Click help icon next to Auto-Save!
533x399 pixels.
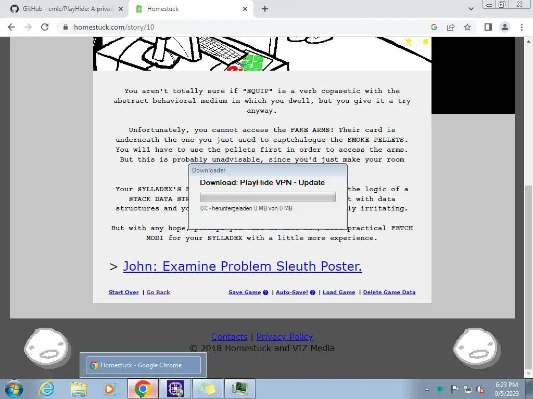(312, 292)
